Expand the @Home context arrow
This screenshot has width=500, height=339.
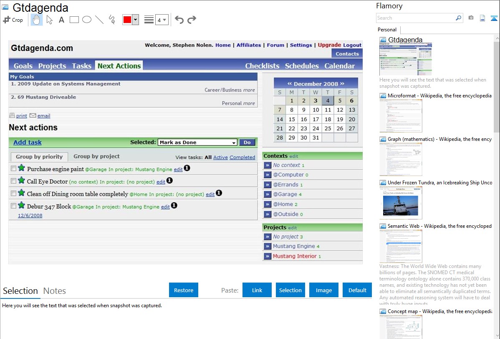tap(267, 204)
